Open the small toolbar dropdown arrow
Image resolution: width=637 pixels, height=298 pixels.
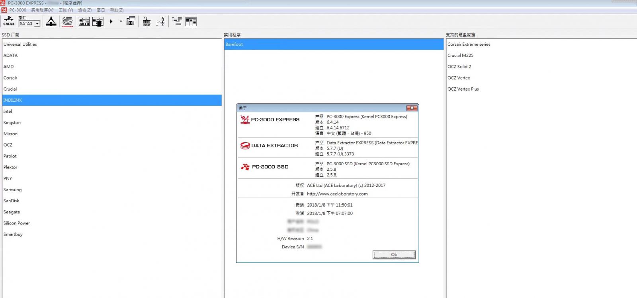[x=121, y=21]
